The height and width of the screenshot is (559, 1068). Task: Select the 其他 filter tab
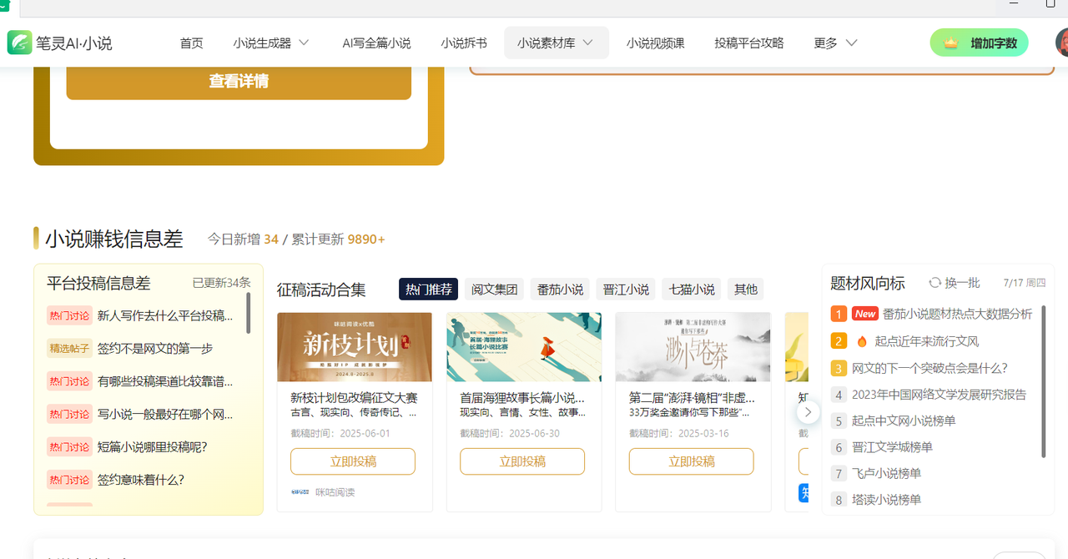click(x=746, y=290)
